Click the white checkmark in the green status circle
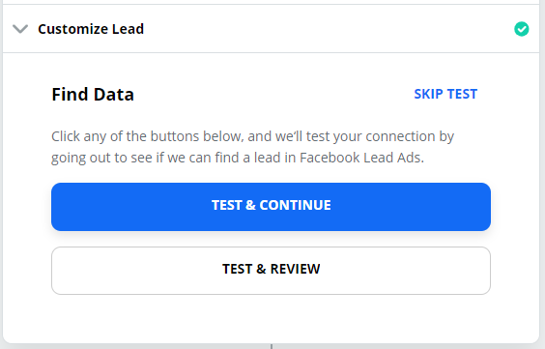Viewport: 545px width, 349px height. tap(522, 29)
